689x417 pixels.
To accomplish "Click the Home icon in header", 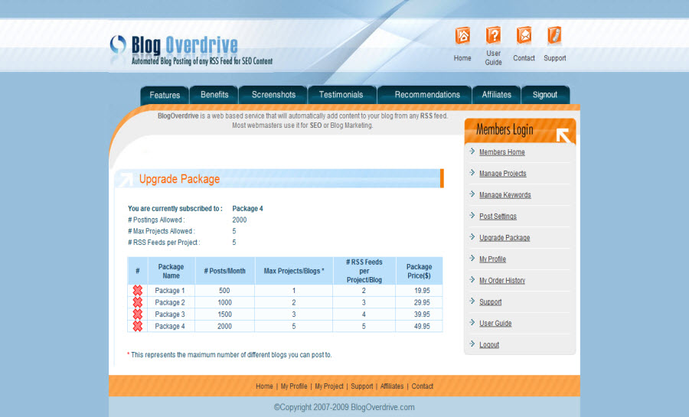I will 462,35.
